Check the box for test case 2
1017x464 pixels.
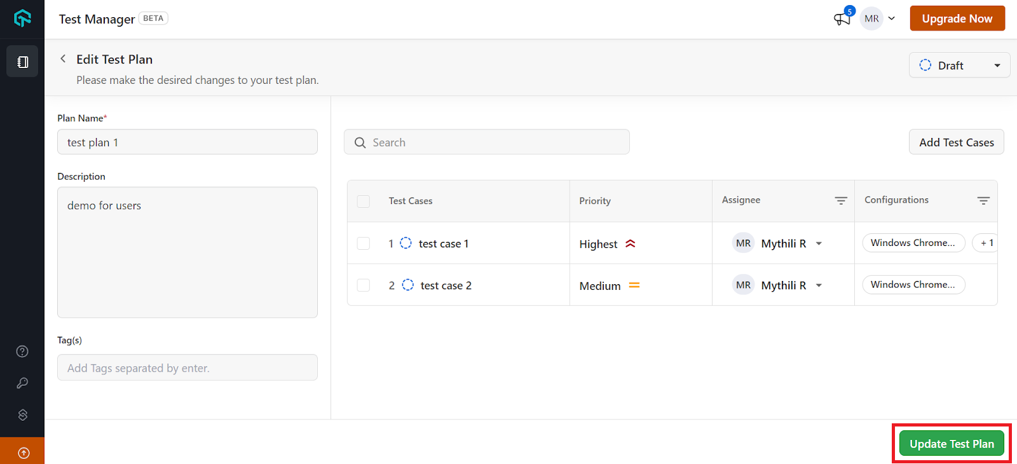[364, 285]
